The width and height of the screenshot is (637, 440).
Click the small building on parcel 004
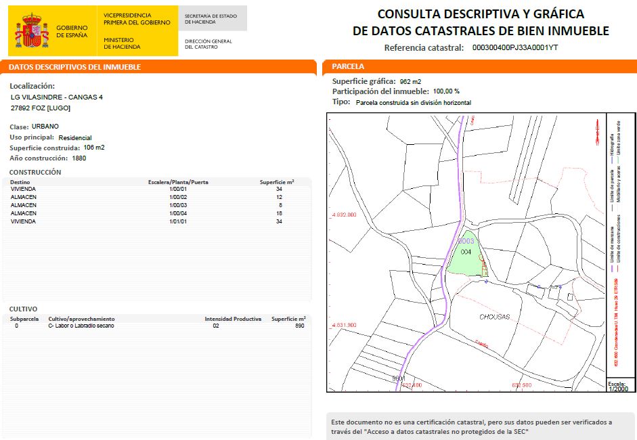pyautogui.click(x=484, y=271)
